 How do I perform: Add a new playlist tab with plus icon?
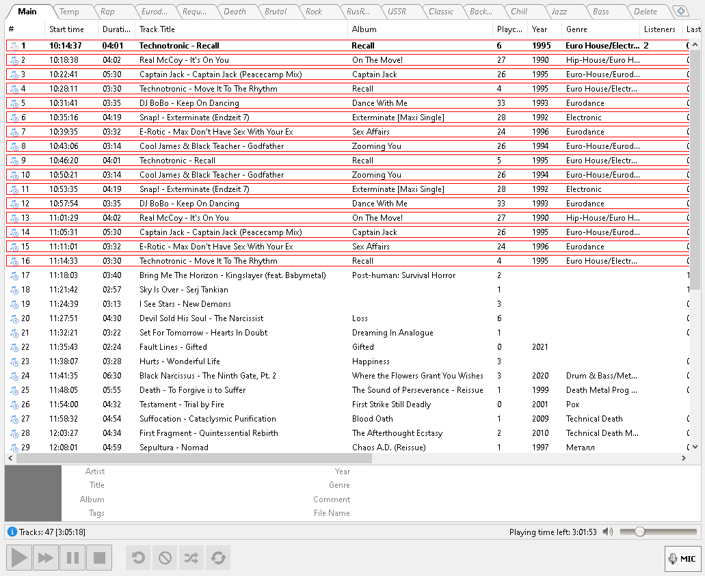pyautogui.click(x=680, y=11)
